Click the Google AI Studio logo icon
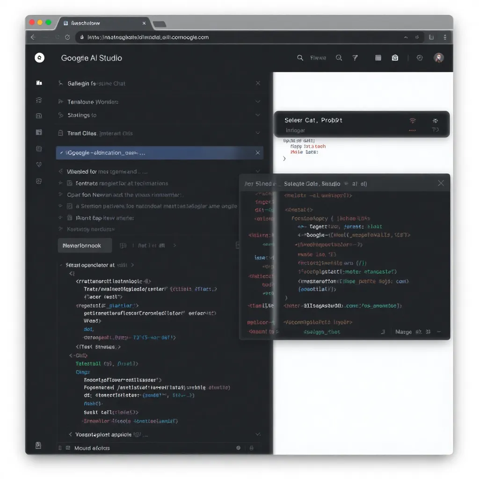The height and width of the screenshot is (479, 479). coord(40,58)
